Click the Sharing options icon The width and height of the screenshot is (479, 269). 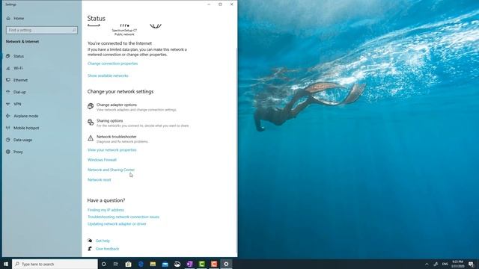point(91,122)
